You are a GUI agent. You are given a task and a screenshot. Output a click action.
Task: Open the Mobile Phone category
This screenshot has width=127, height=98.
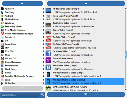tap(22, 19)
